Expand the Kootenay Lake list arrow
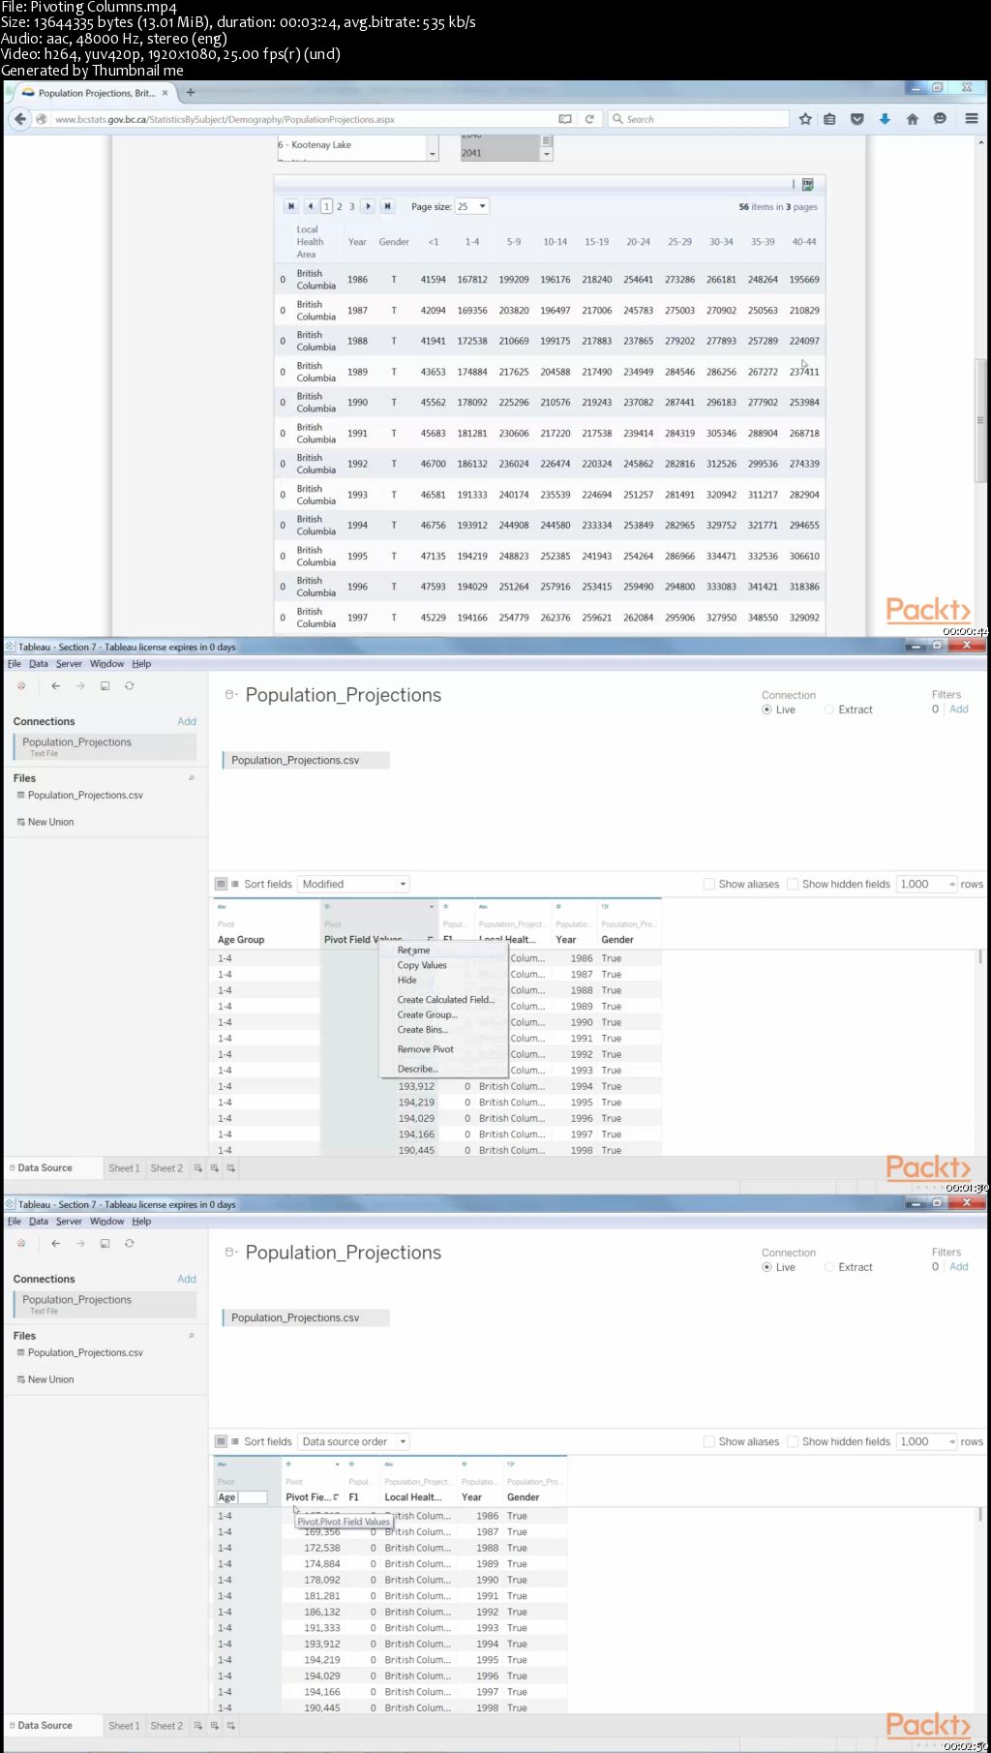Viewport: 991px width, 1753px height. point(433,154)
